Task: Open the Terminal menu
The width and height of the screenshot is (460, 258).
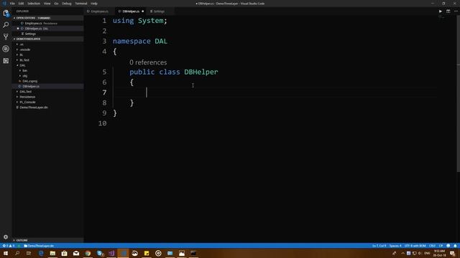Action: (81, 4)
